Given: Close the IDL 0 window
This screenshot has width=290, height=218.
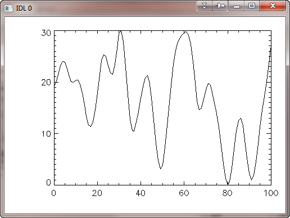Looking at the screenshot, I should click(273, 6).
